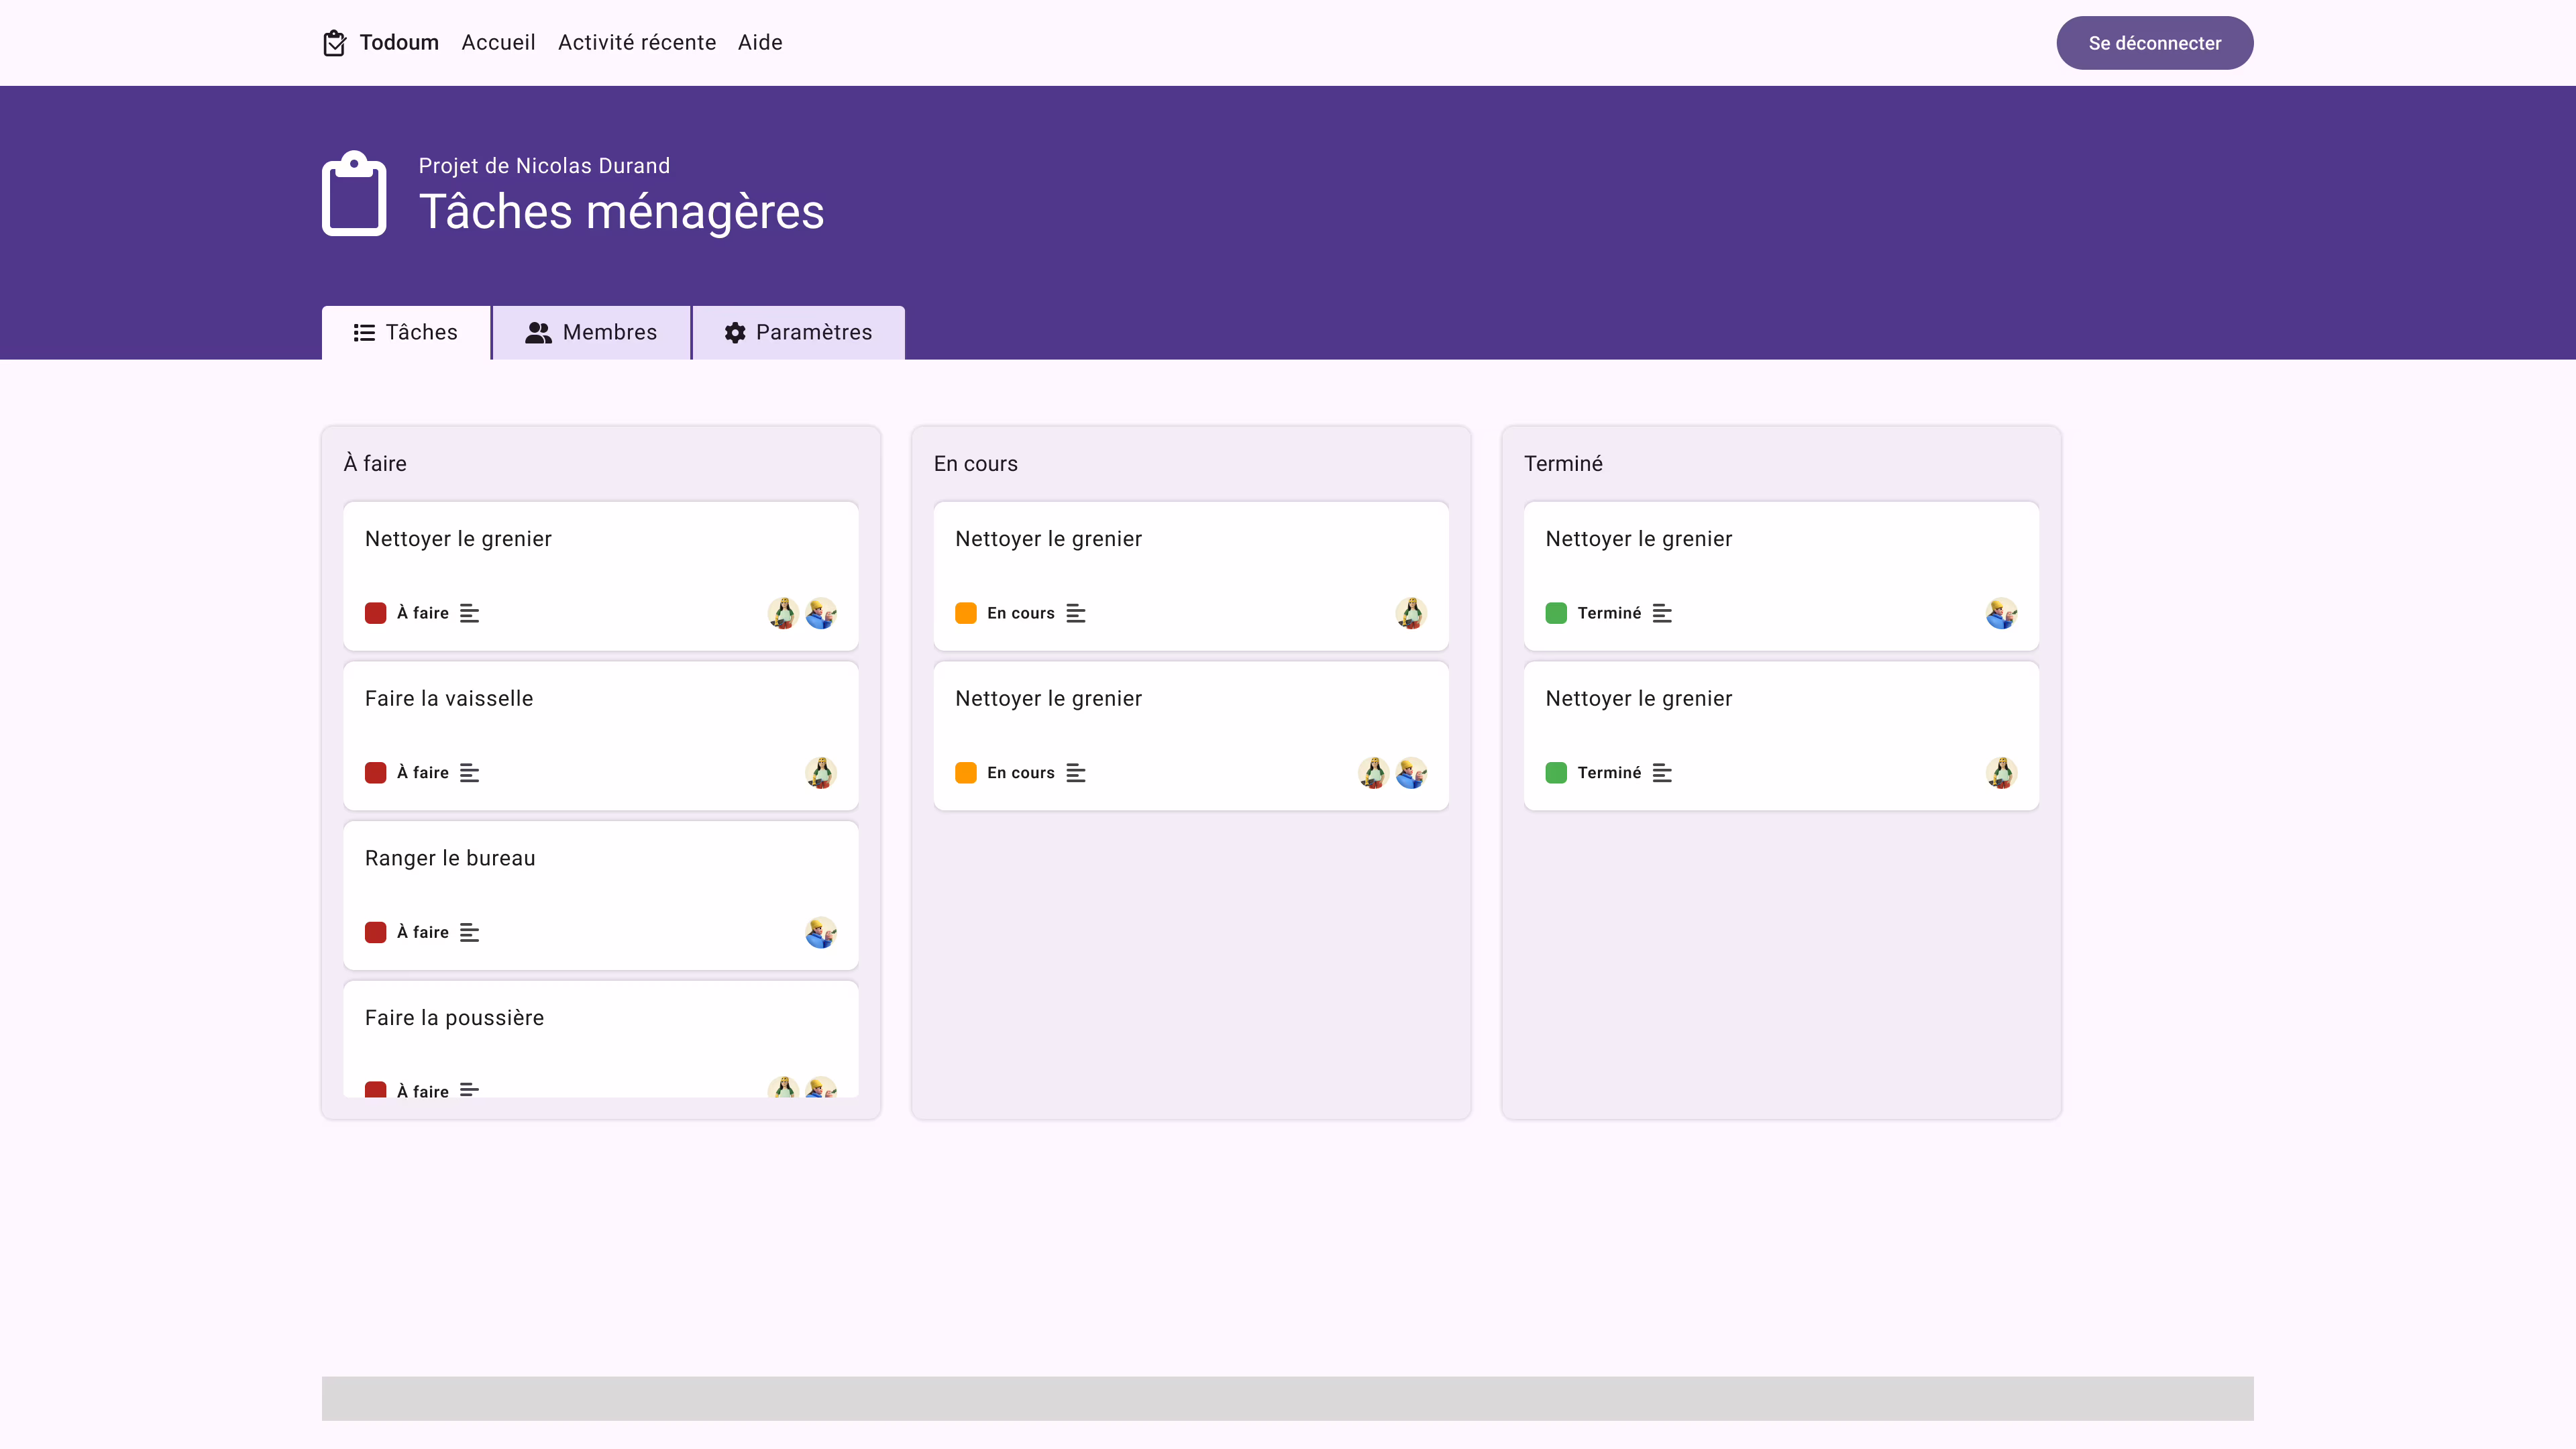Open the Aide menu item
The image size is (2576, 1449).
pyautogui.click(x=760, y=43)
